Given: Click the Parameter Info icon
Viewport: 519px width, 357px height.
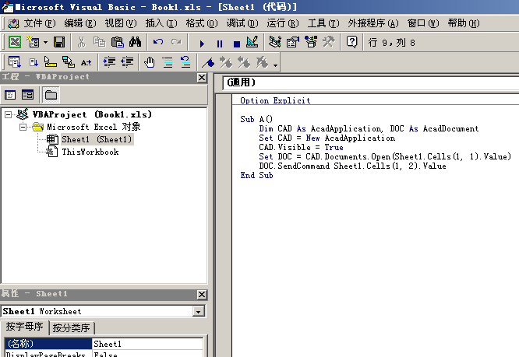Looking at the screenshot, I should coord(68,61).
